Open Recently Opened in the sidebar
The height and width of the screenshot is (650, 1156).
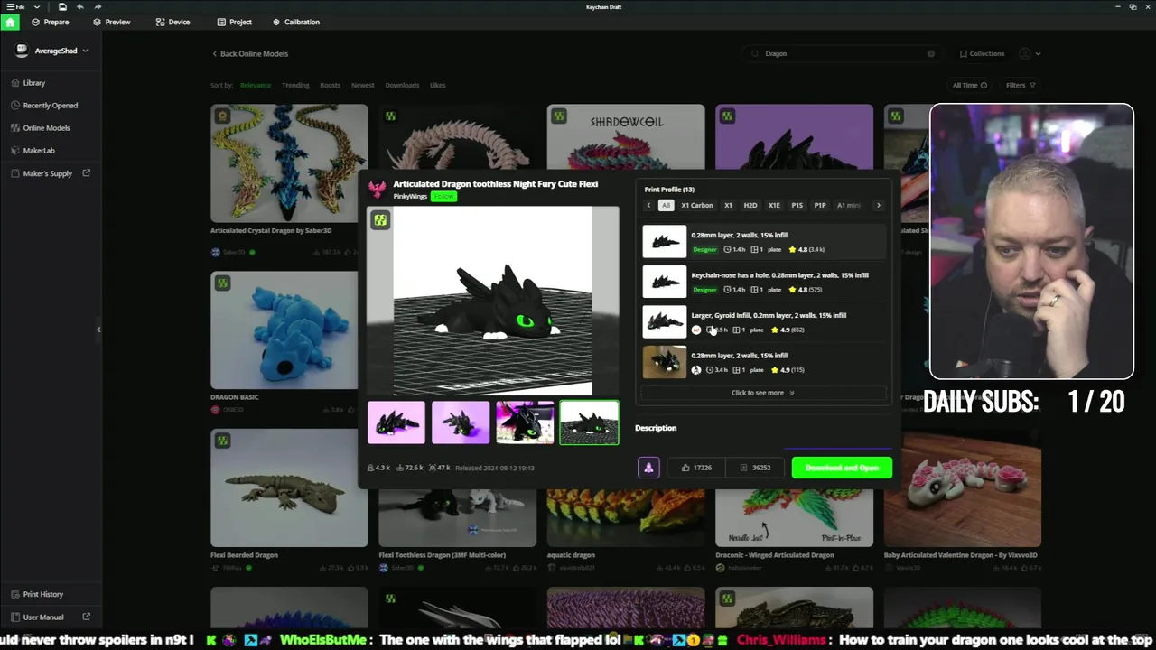(44, 106)
